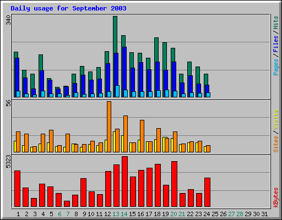
Task: Click day '9' on the axis
Action: tap(84, 214)
